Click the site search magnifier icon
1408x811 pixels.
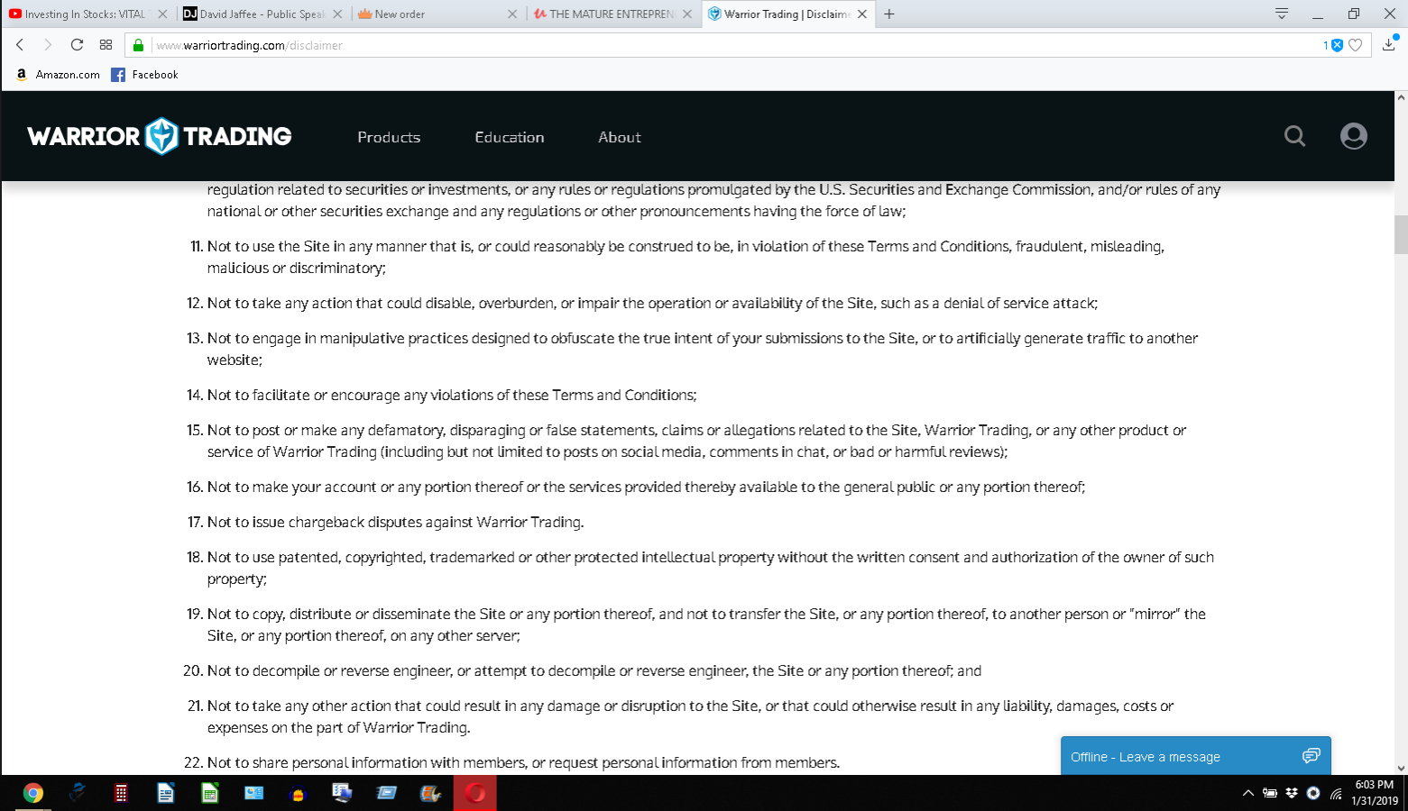(1295, 136)
